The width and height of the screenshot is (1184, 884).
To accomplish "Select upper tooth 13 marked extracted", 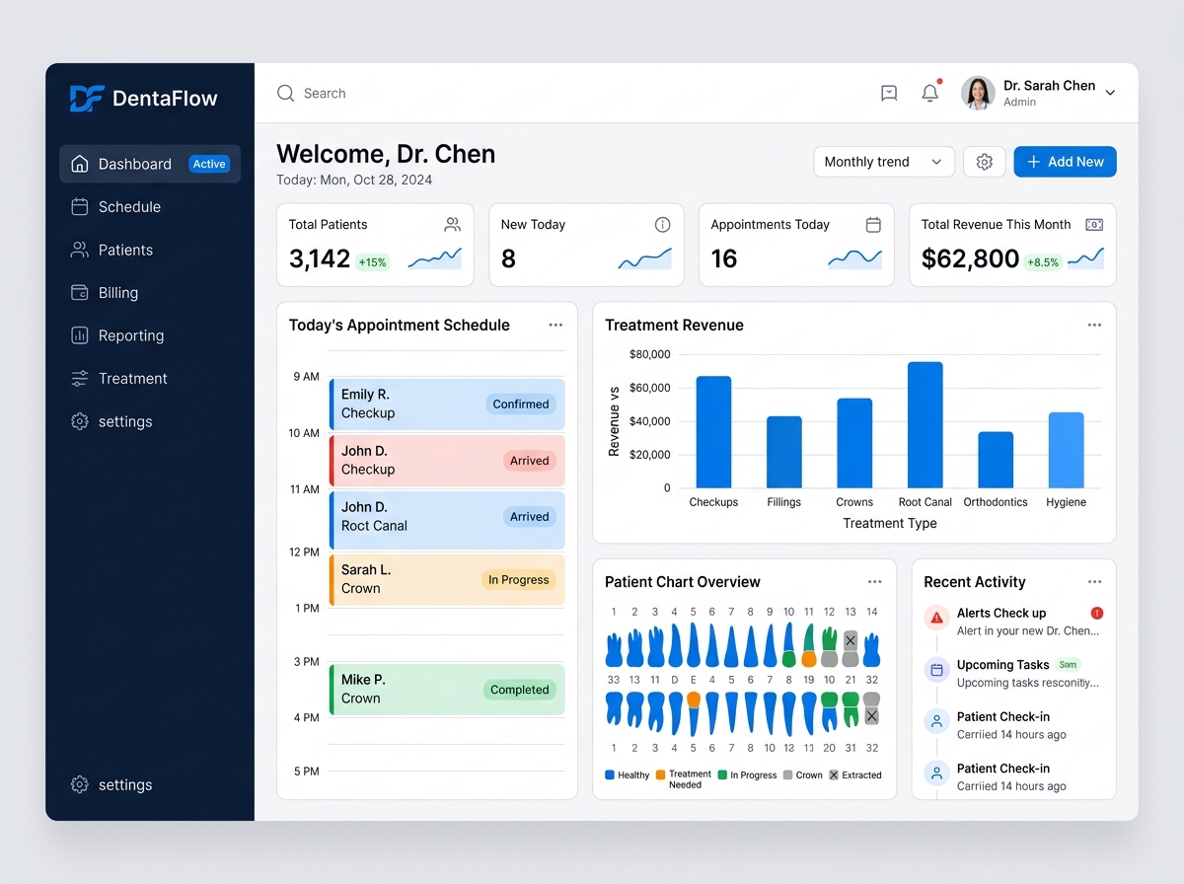I will point(851,648).
